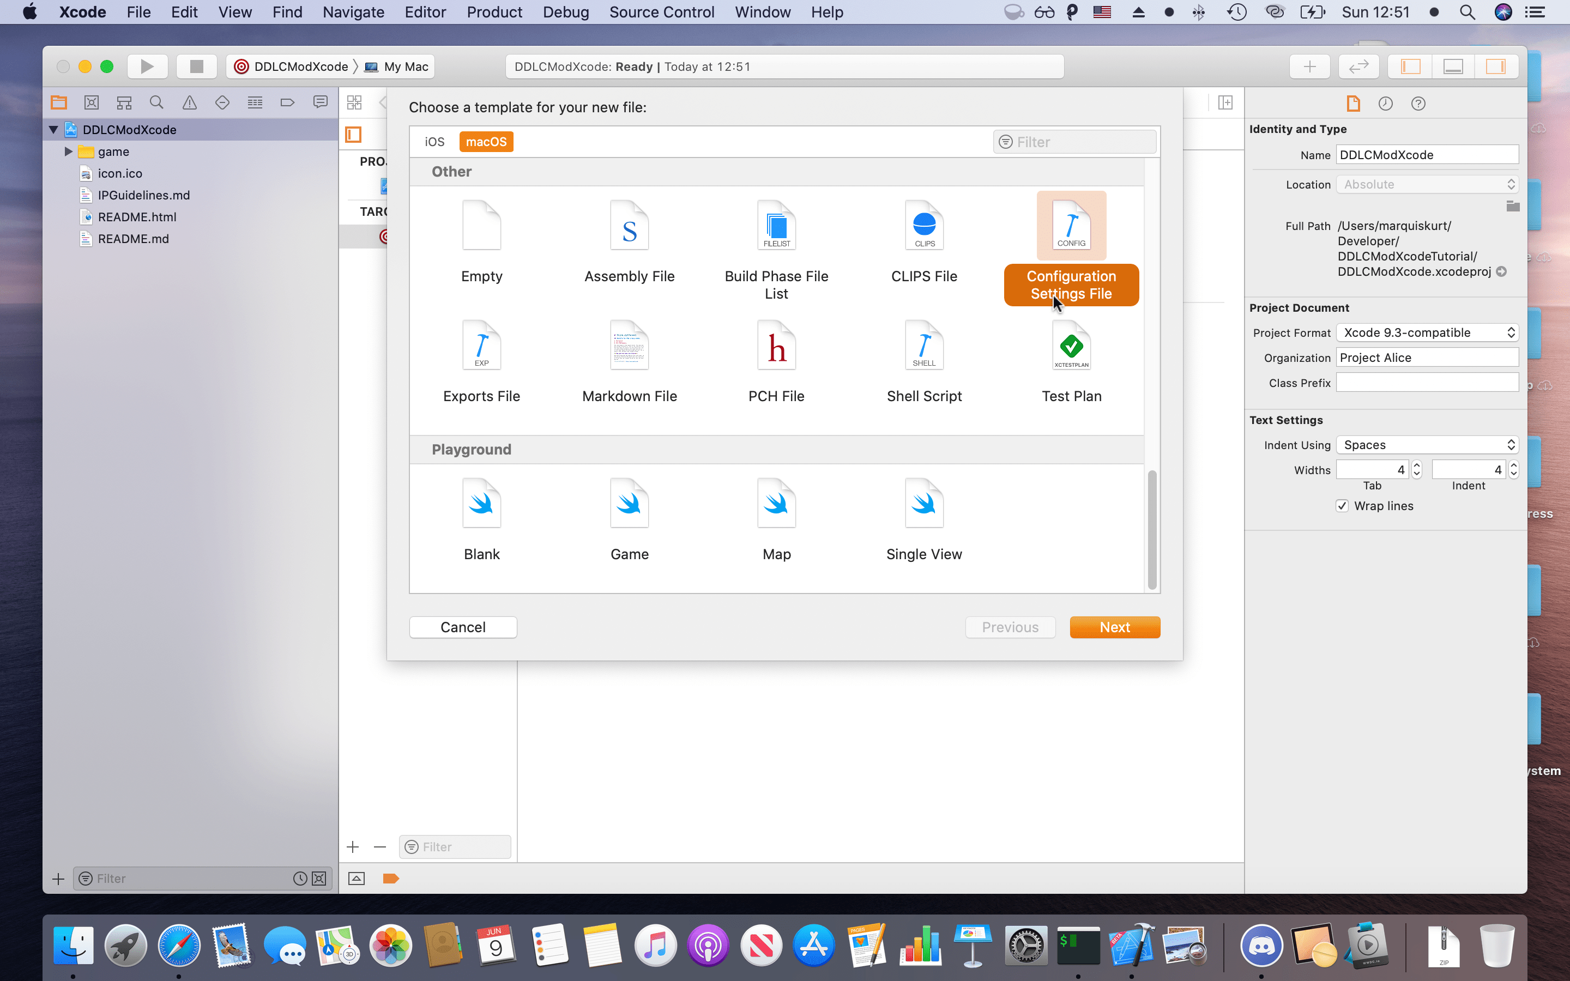Switch to the macOS tab
Image resolution: width=1570 pixels, height=981 pixels.
point(486,140)
